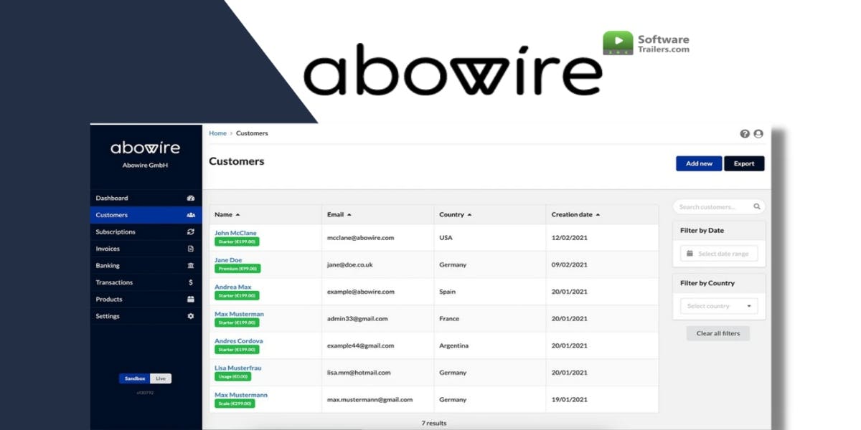Click the Settings gear icon in sidebar

[x=191, y=316]
